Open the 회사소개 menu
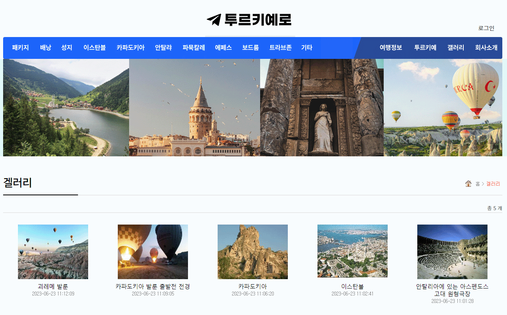Viewport: 507px width, 315px height. click(486, 48)
